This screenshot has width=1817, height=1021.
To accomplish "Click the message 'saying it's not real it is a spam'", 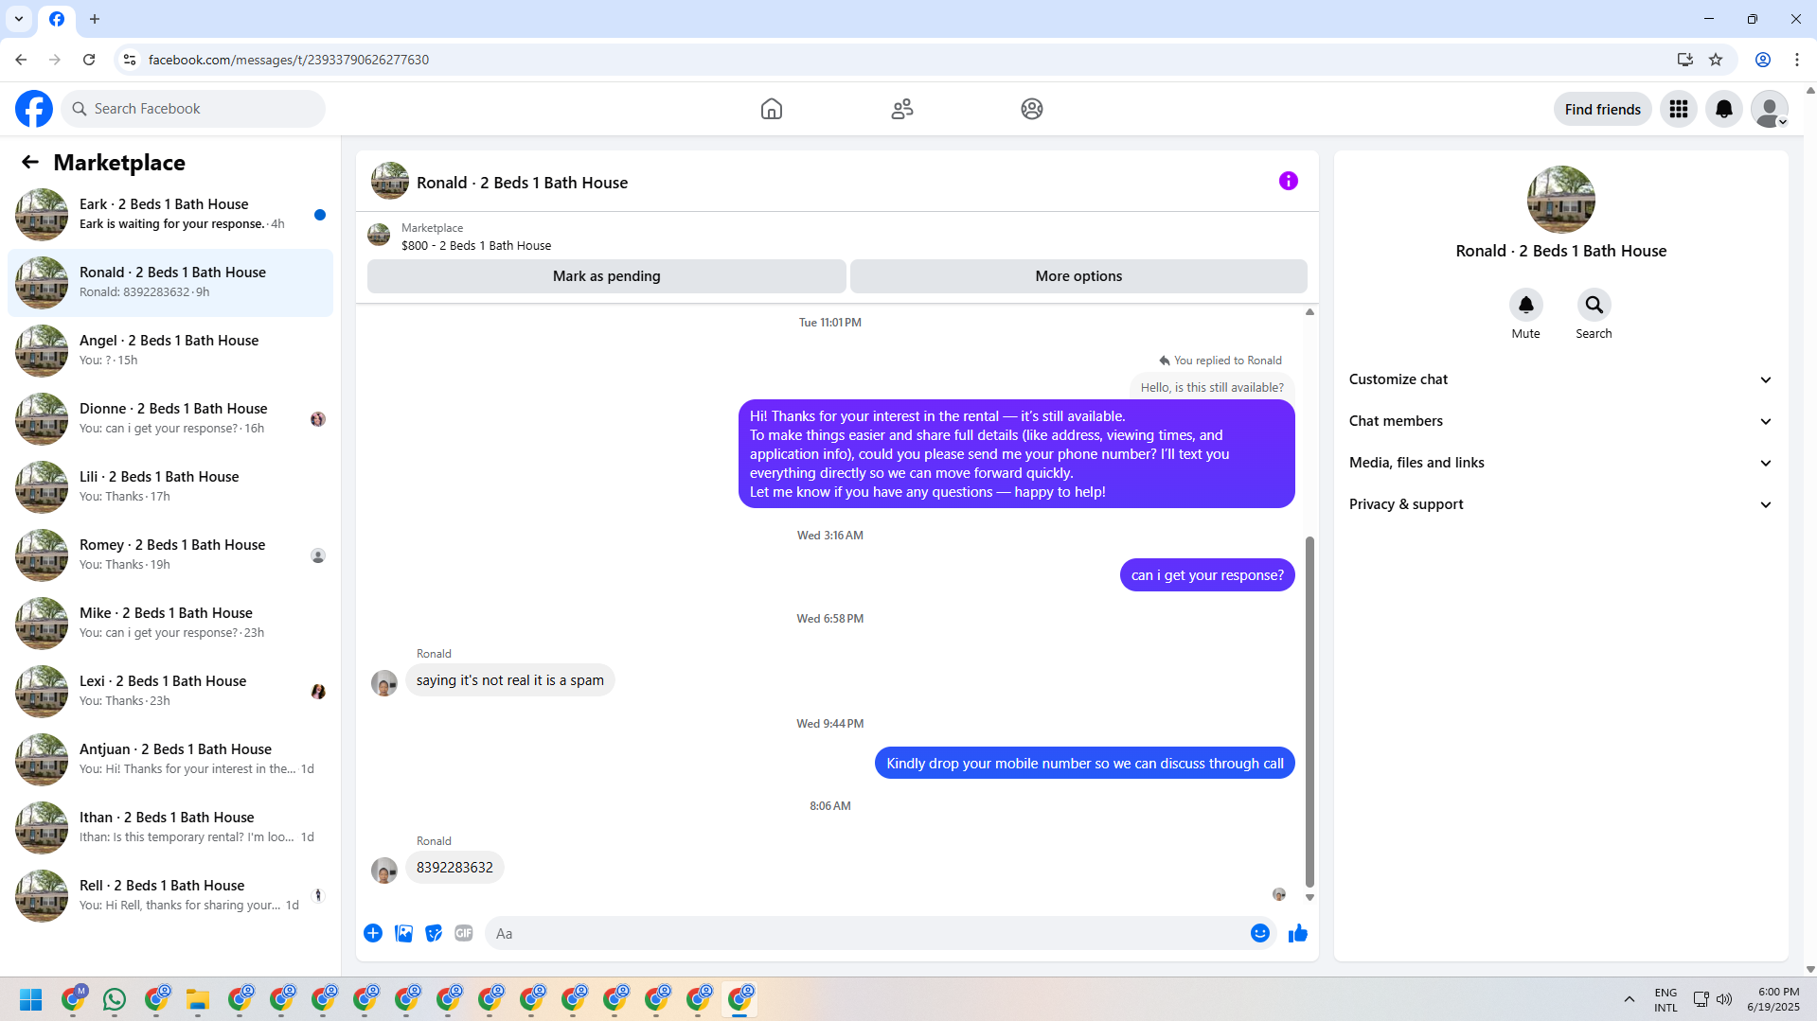I will pyautogui.click(x=510, y=680).
